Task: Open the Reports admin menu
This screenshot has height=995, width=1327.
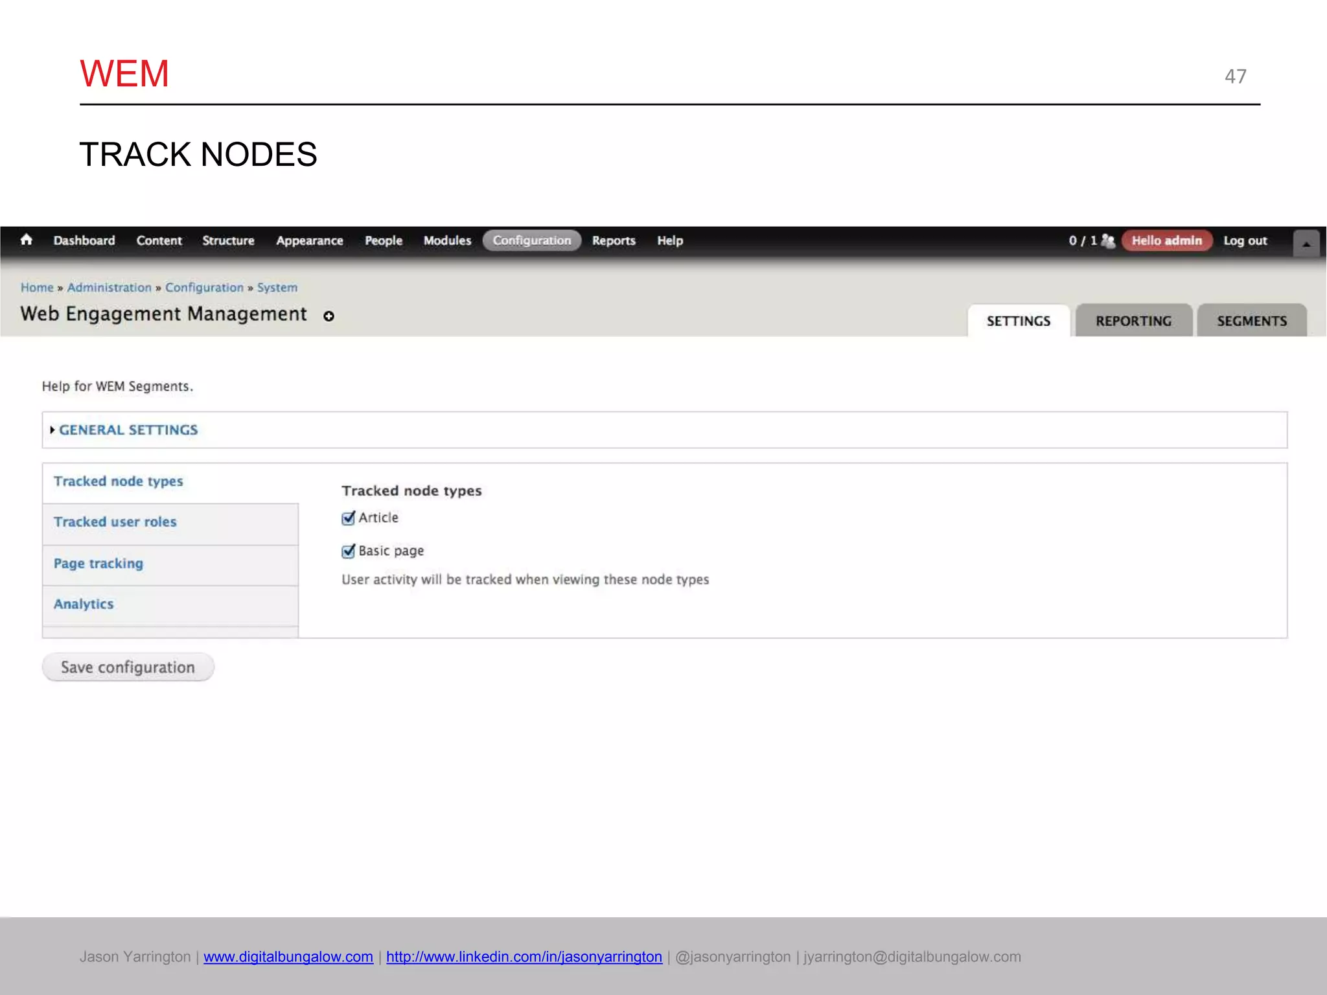Action: (613, 241)
